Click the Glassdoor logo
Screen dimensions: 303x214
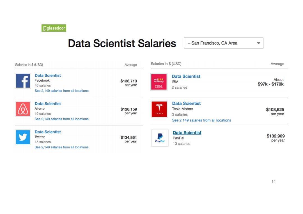pyautogui.click(x=54, y=28)
